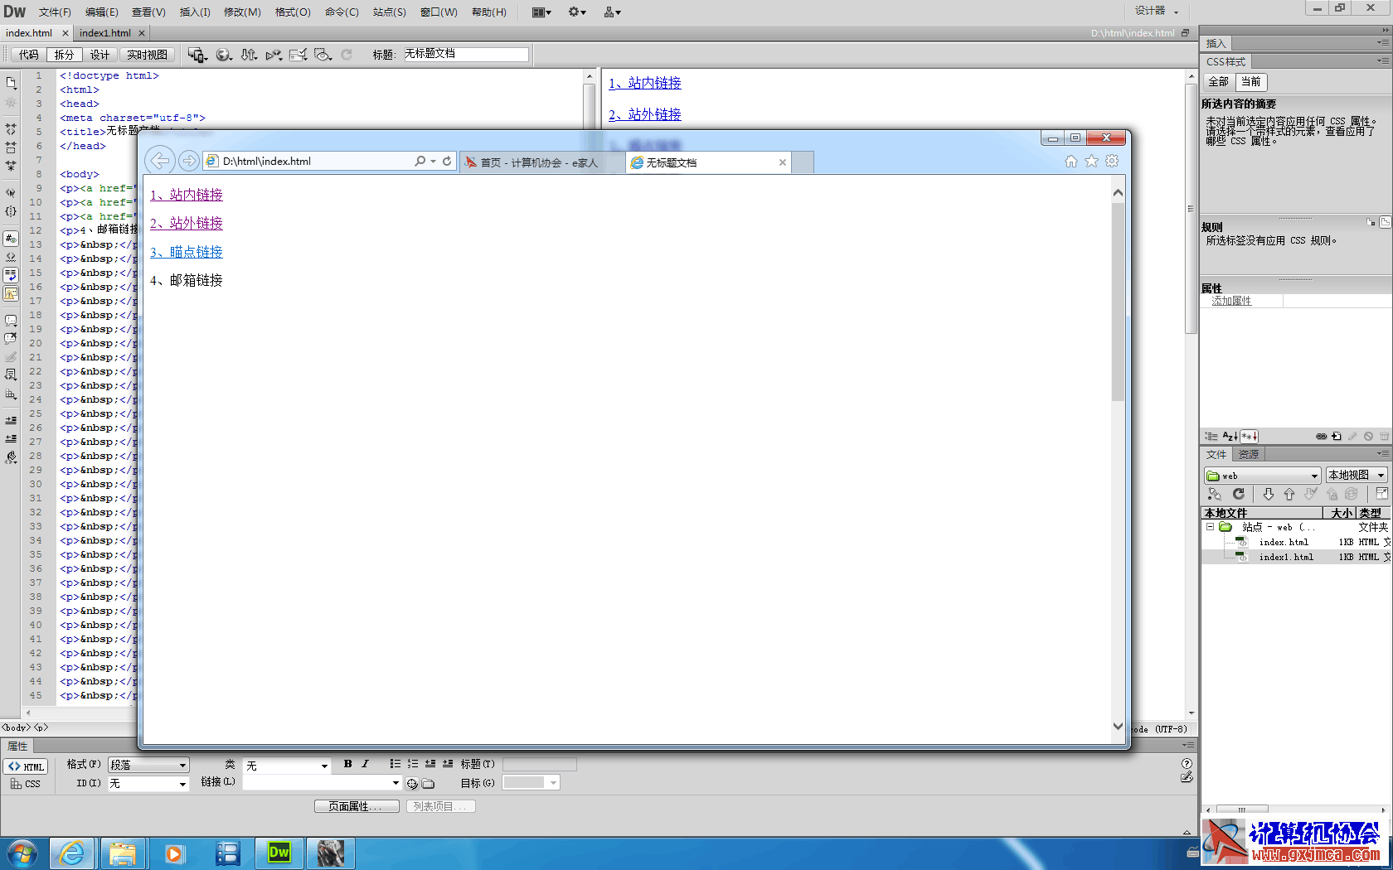Switch CSS styles panel to 当前 mode

1251,82
